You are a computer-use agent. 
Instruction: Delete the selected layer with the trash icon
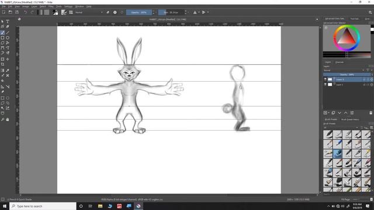coord(370,113)
